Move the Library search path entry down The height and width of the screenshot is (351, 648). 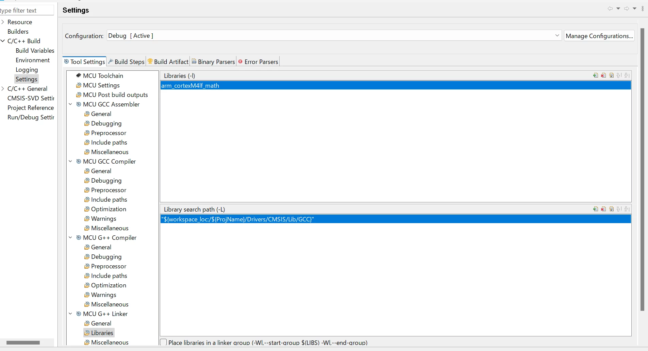coord(627,209)
